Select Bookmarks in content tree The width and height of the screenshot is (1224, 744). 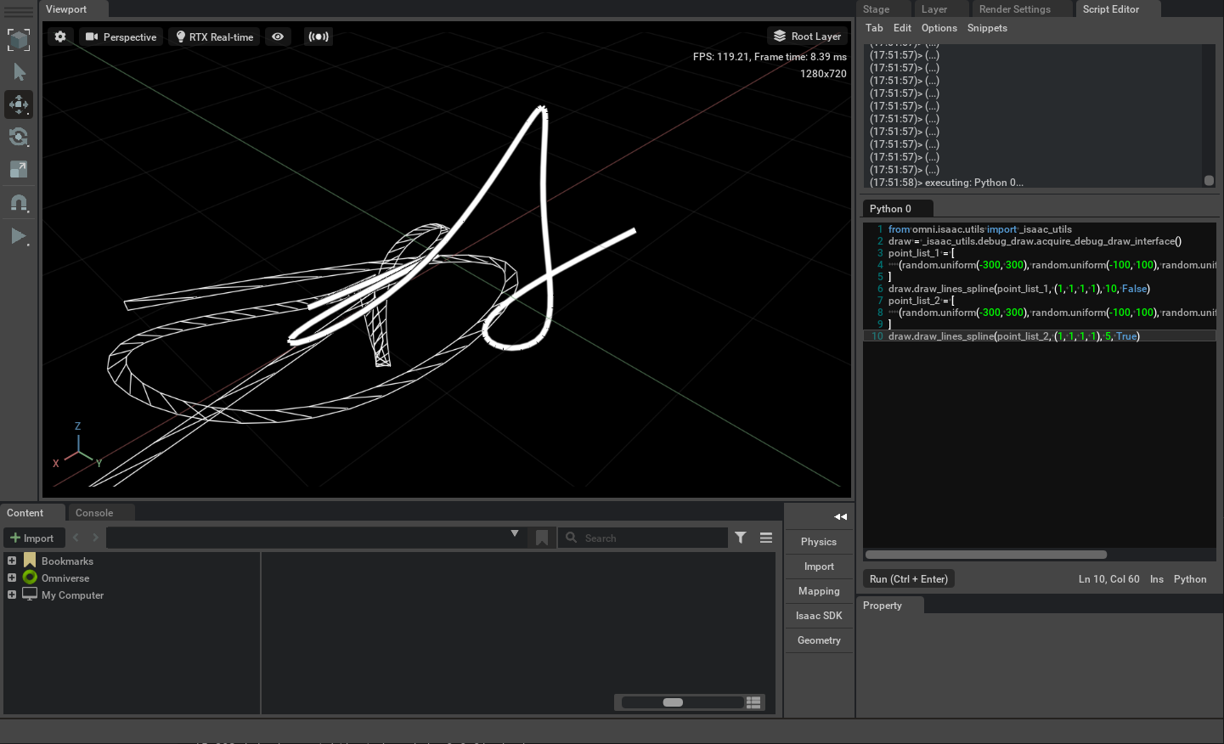(67, 561)
